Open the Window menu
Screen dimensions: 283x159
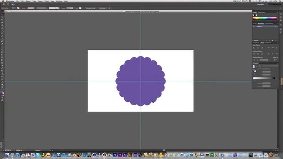pyautogui.click(x=59, y=1)
